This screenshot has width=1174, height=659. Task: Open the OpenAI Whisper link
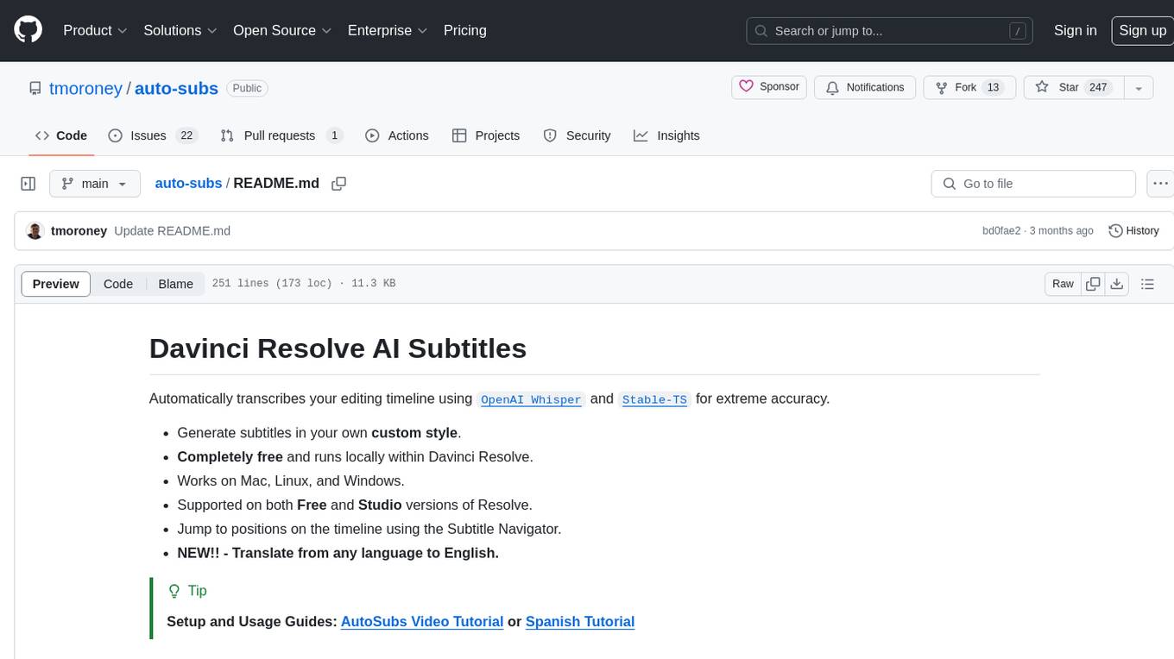(x=531, y=399)
